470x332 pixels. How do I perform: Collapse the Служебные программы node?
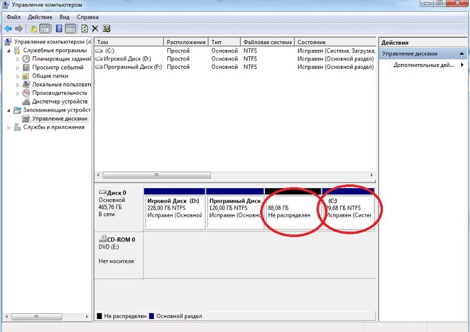(x=9, y=51)
